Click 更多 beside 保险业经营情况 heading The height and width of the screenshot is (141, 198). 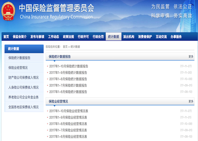click(x=191, y=101)
